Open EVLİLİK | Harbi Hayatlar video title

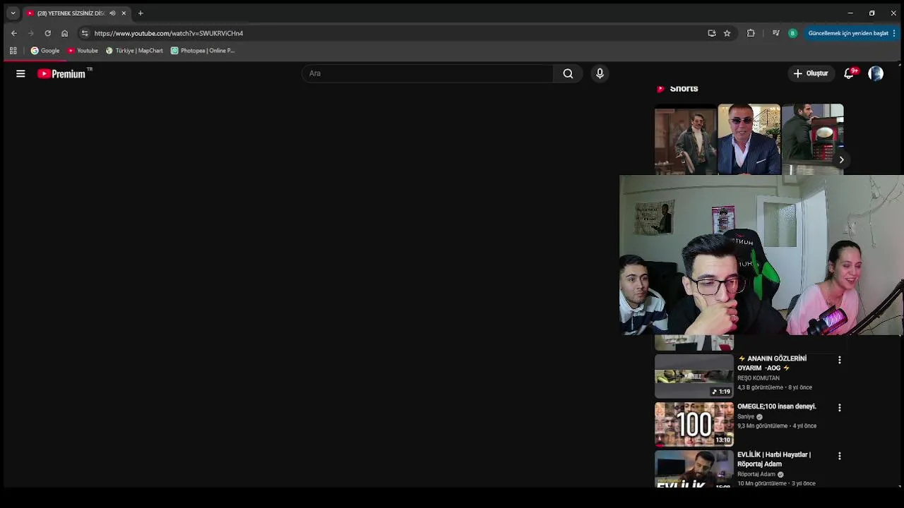[774, 459]
